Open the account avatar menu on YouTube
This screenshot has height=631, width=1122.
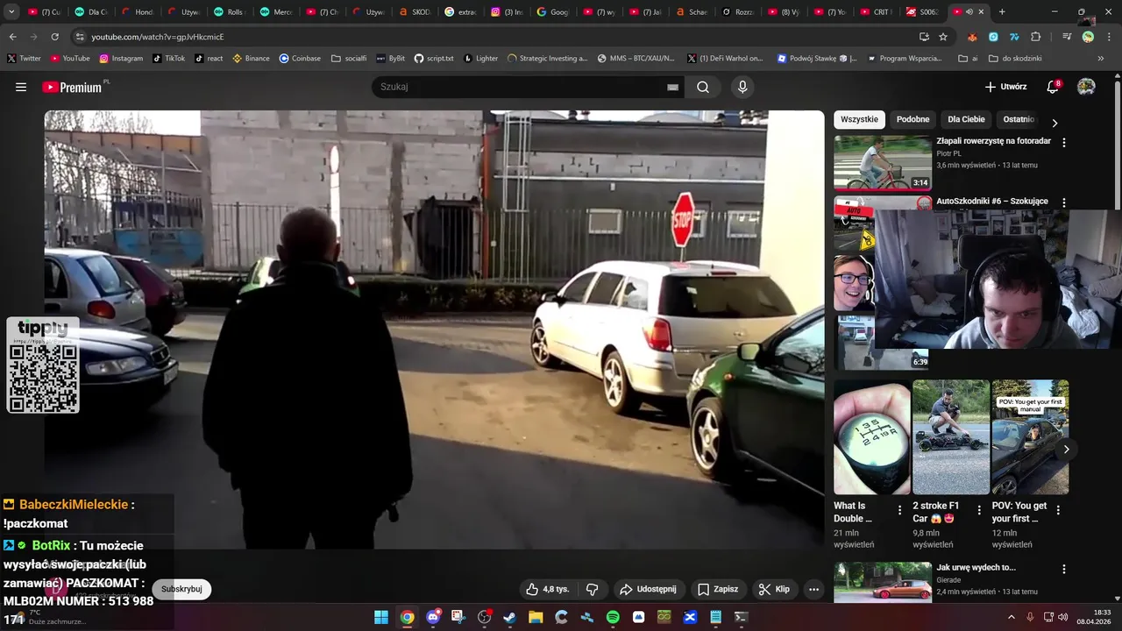[1086, 87]
